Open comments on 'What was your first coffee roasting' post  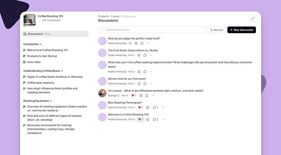(x=145, y=72)
